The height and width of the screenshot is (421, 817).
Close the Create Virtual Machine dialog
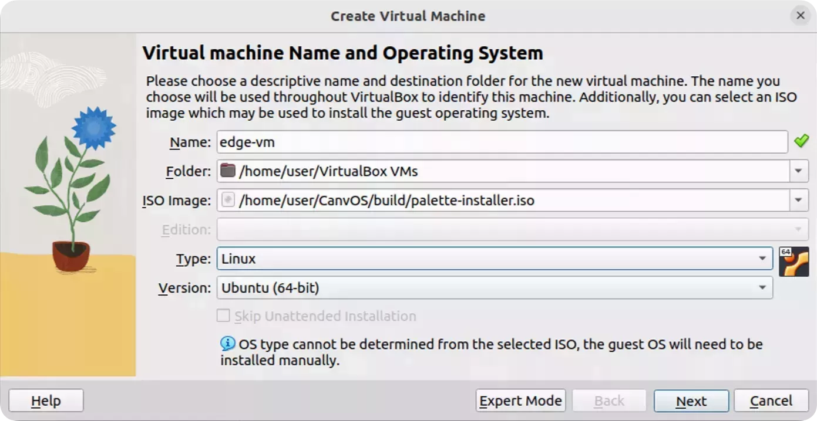pyautogui.click(x=800, y=16)
